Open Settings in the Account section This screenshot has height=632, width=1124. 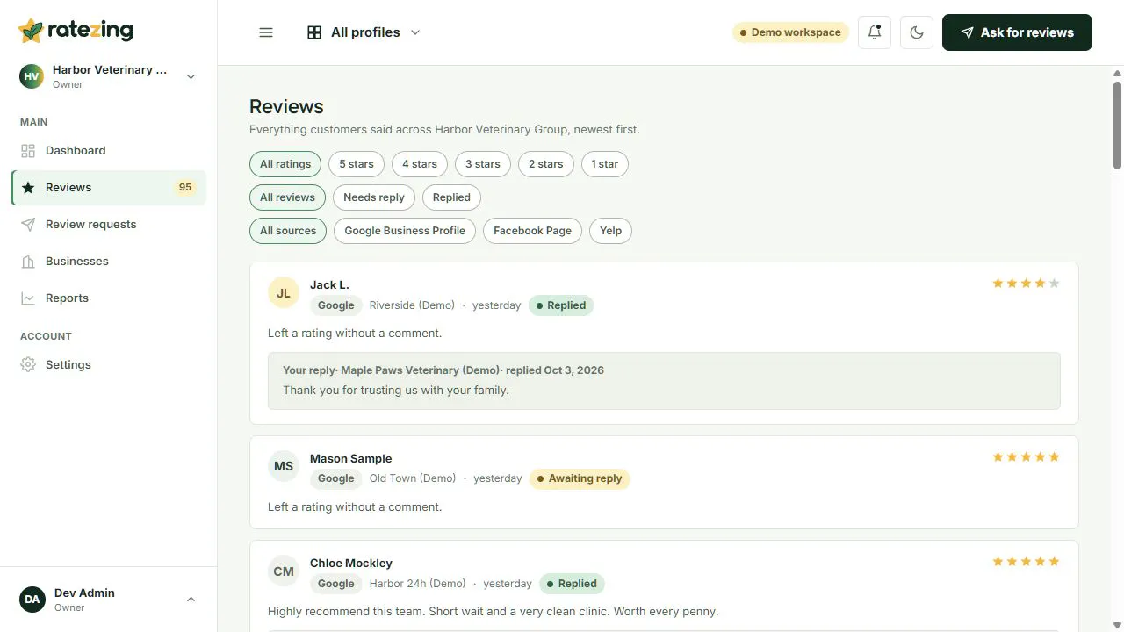pos(108,365)
